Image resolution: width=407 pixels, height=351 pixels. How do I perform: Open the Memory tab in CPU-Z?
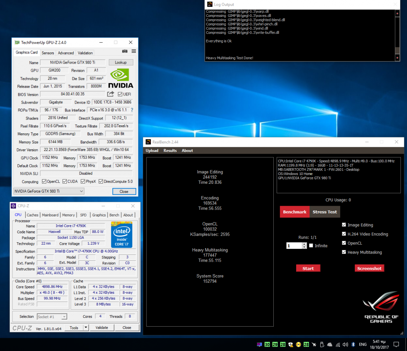point(68,215)
